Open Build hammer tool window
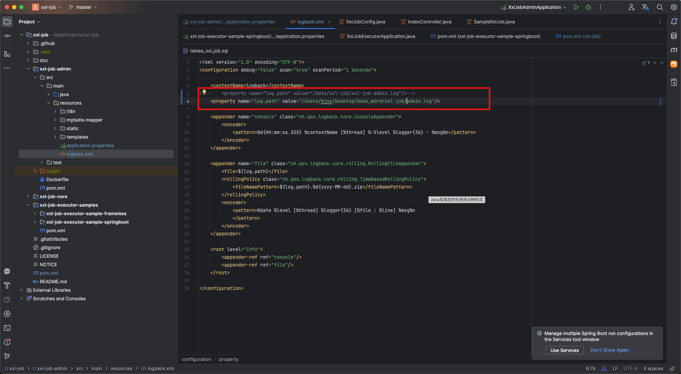Screen dimensions: 681x374 coord(7,285)
